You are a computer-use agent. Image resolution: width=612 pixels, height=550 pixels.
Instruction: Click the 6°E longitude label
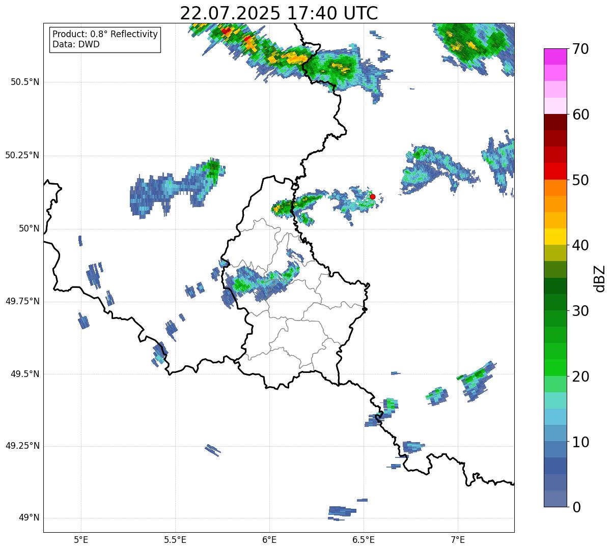click(269, 539)
